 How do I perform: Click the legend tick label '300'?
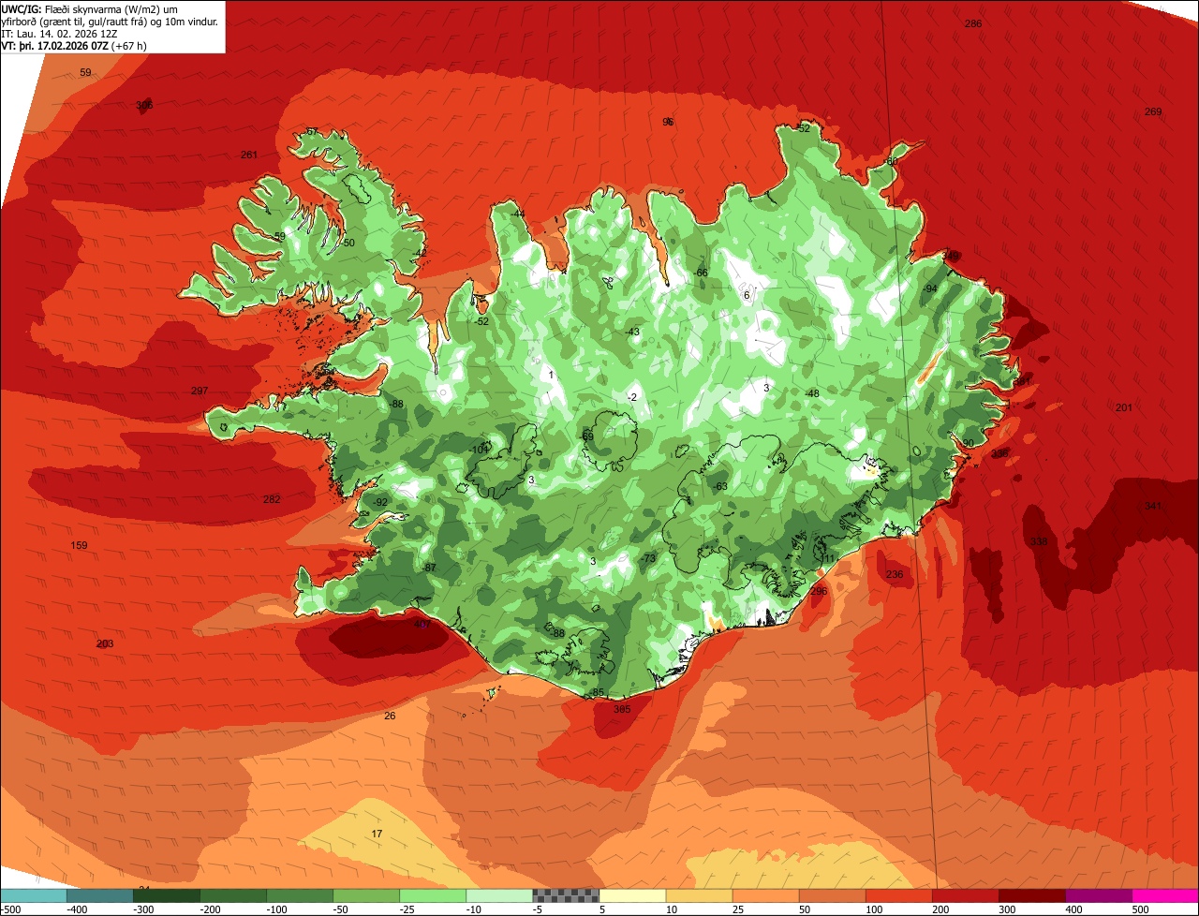tap(1006, 909)
